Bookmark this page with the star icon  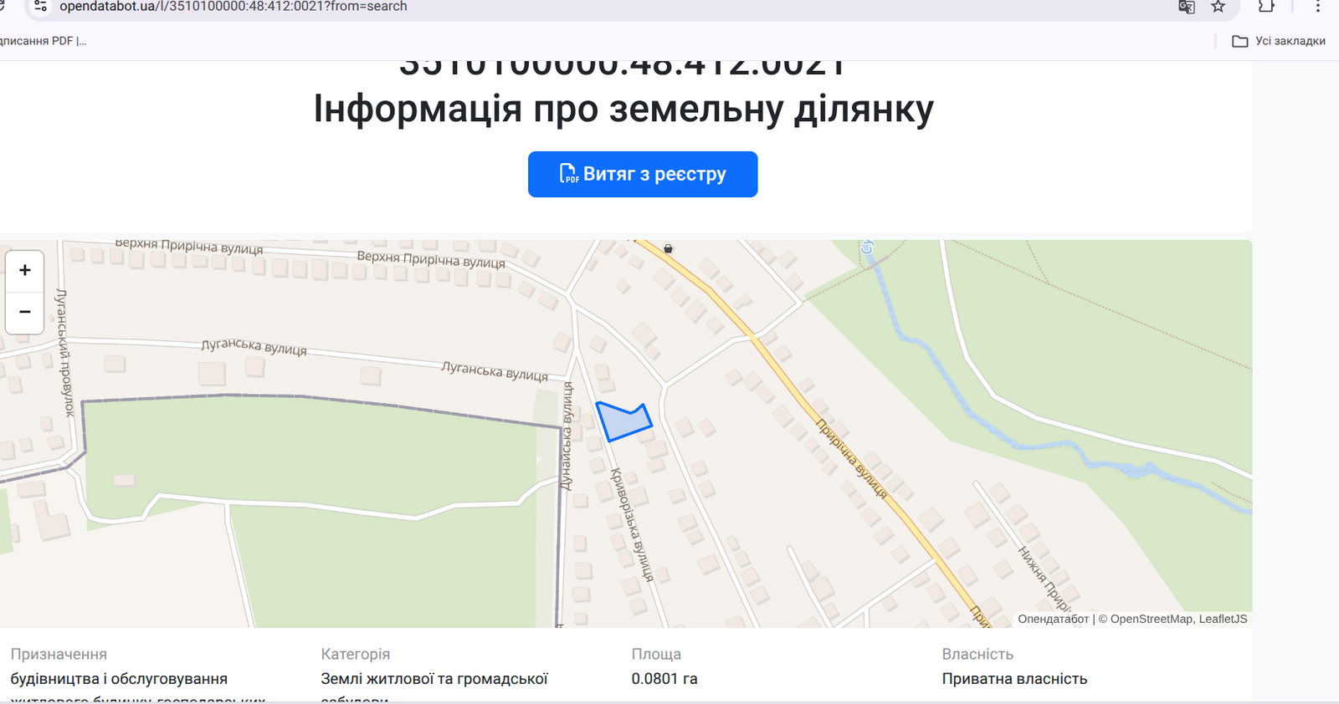coord(1218,7)
